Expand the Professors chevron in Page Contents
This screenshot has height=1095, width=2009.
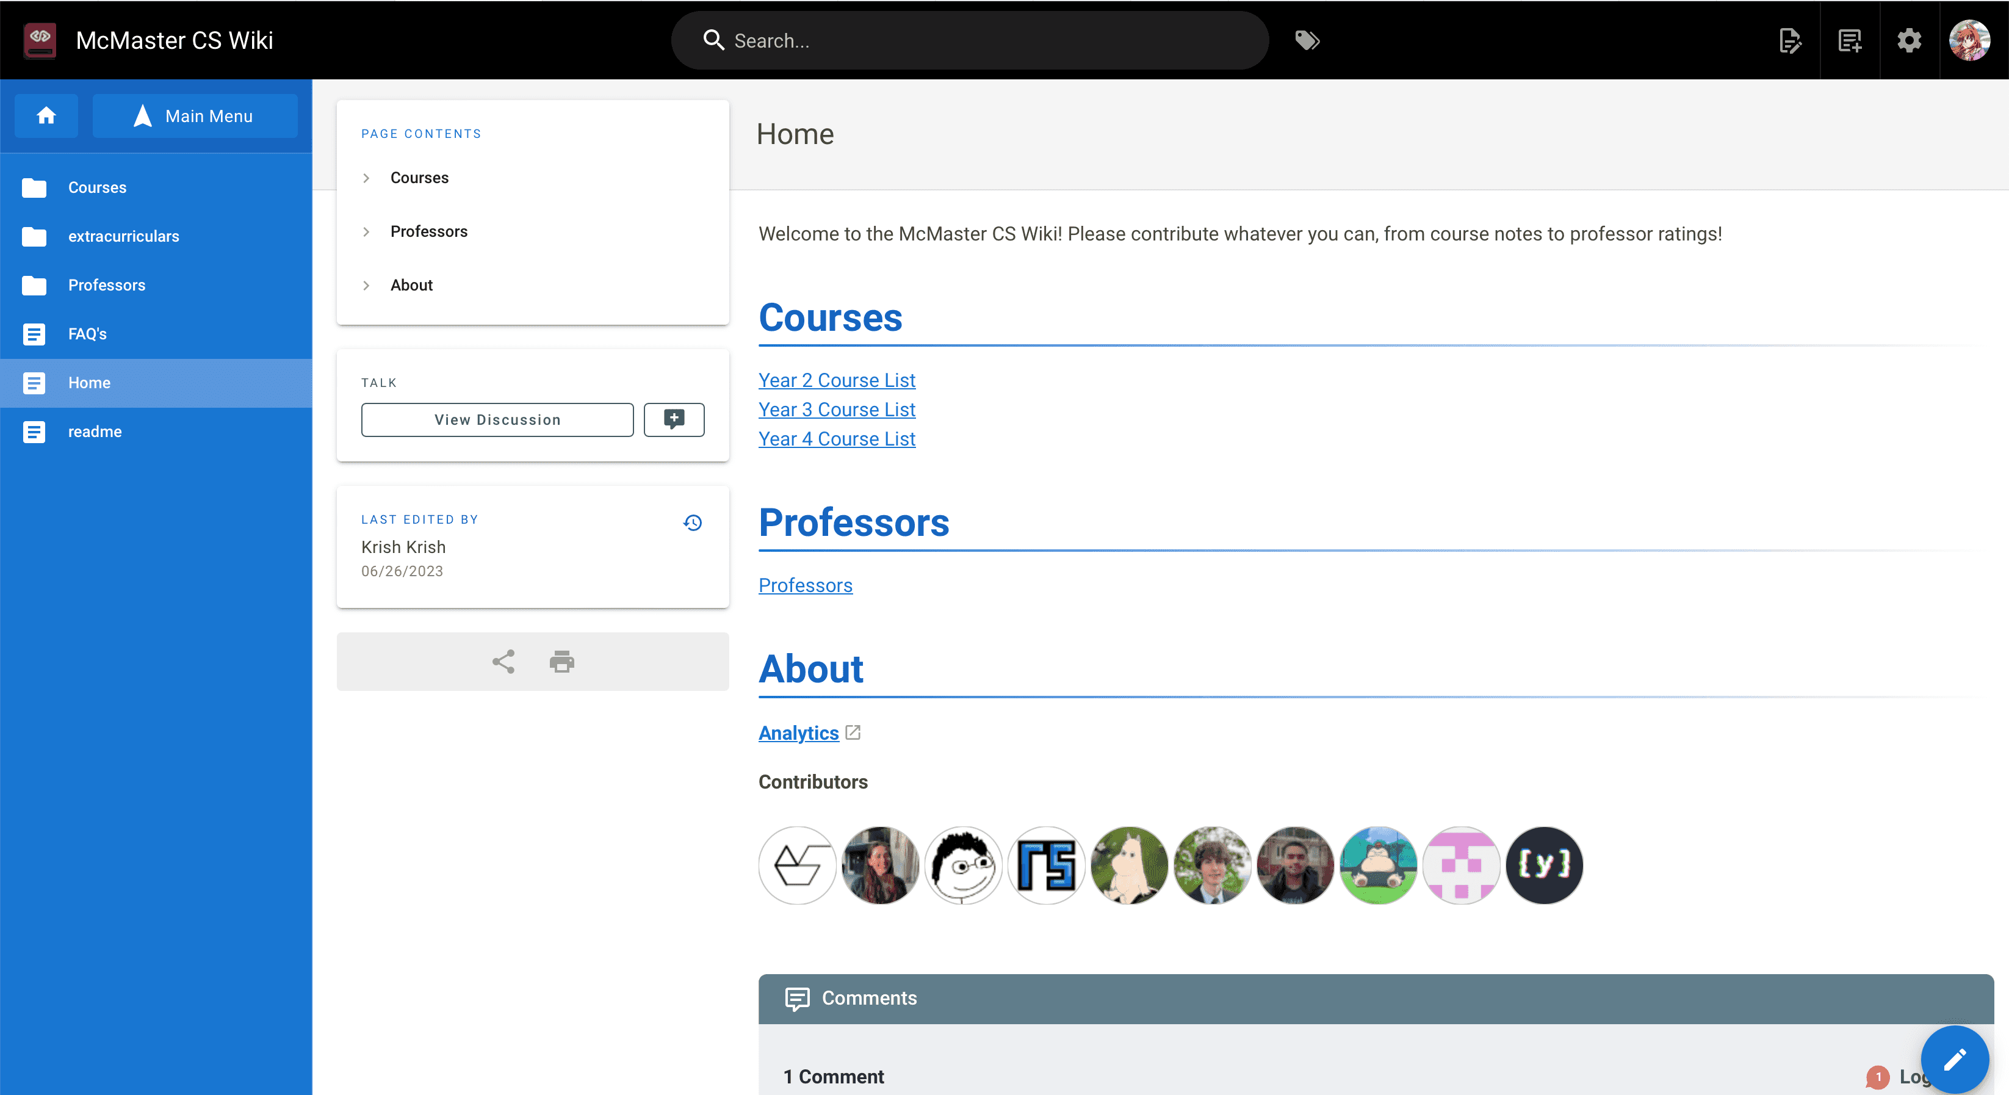(x=366, y=232)
